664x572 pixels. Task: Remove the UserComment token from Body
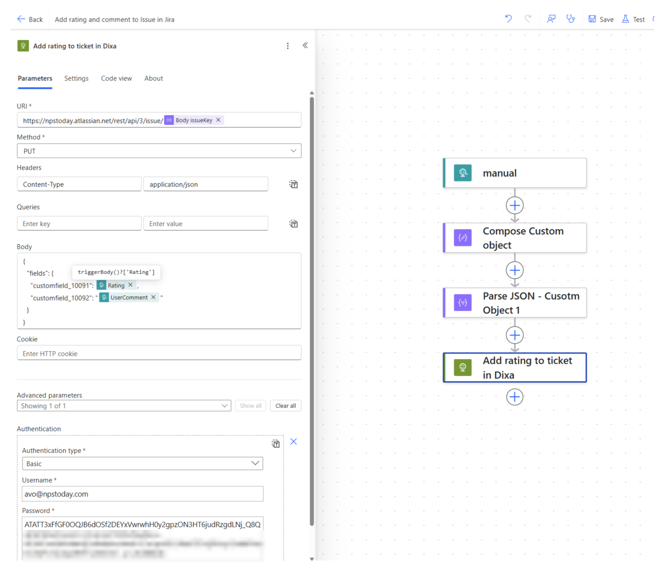tap(153, 297)
